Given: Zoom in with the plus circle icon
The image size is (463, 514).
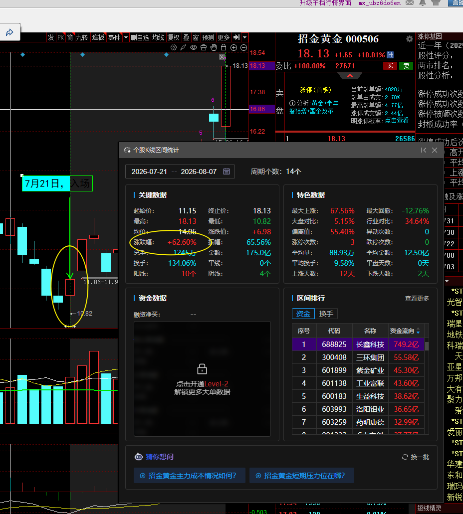Looking at the screenshot, I should [x=233, y=47].
